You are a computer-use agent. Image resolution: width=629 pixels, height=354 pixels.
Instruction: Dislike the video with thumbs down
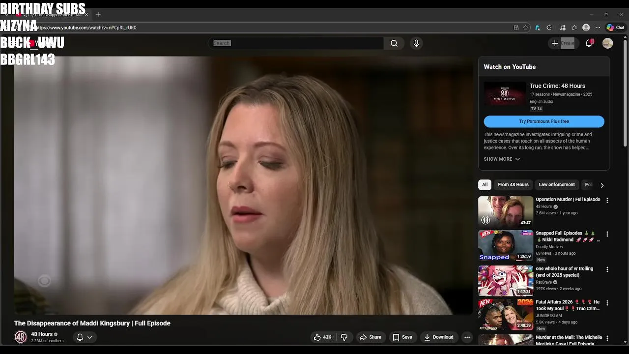tap(344, 337)
